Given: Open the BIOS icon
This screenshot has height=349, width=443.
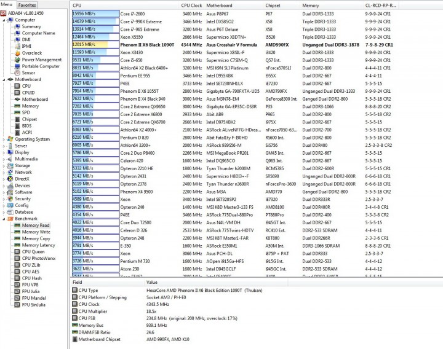Looking at the screenshot, I should [17, 126].
